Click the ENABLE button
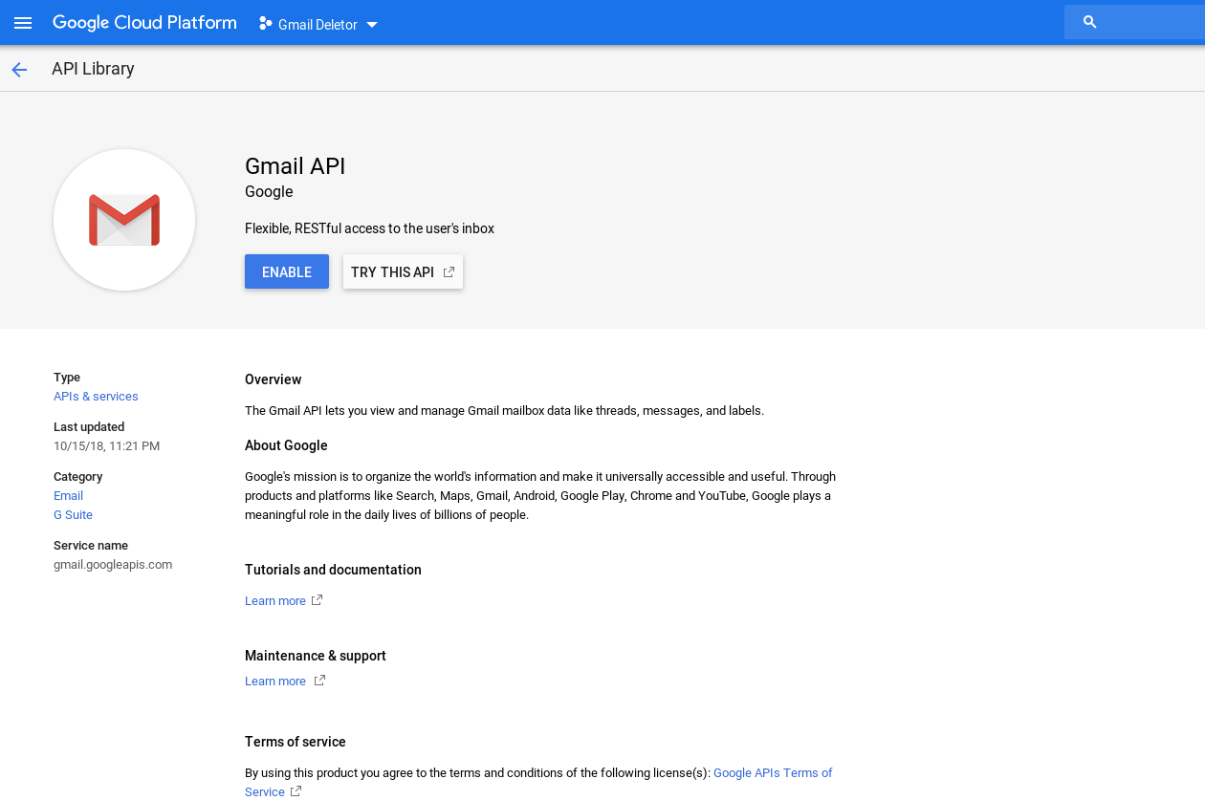Viewport: 1205px width, 801px height. point(287,271)
